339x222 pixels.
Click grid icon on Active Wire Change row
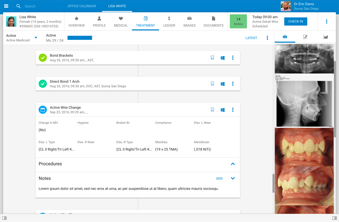pyautogui.click(x=223, y=110)
